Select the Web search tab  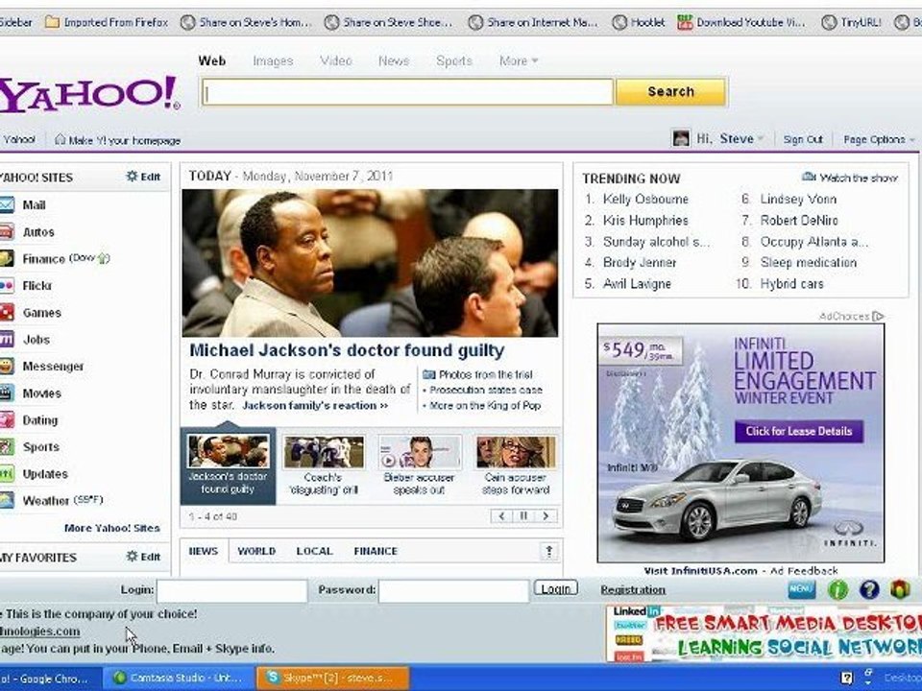212,60
